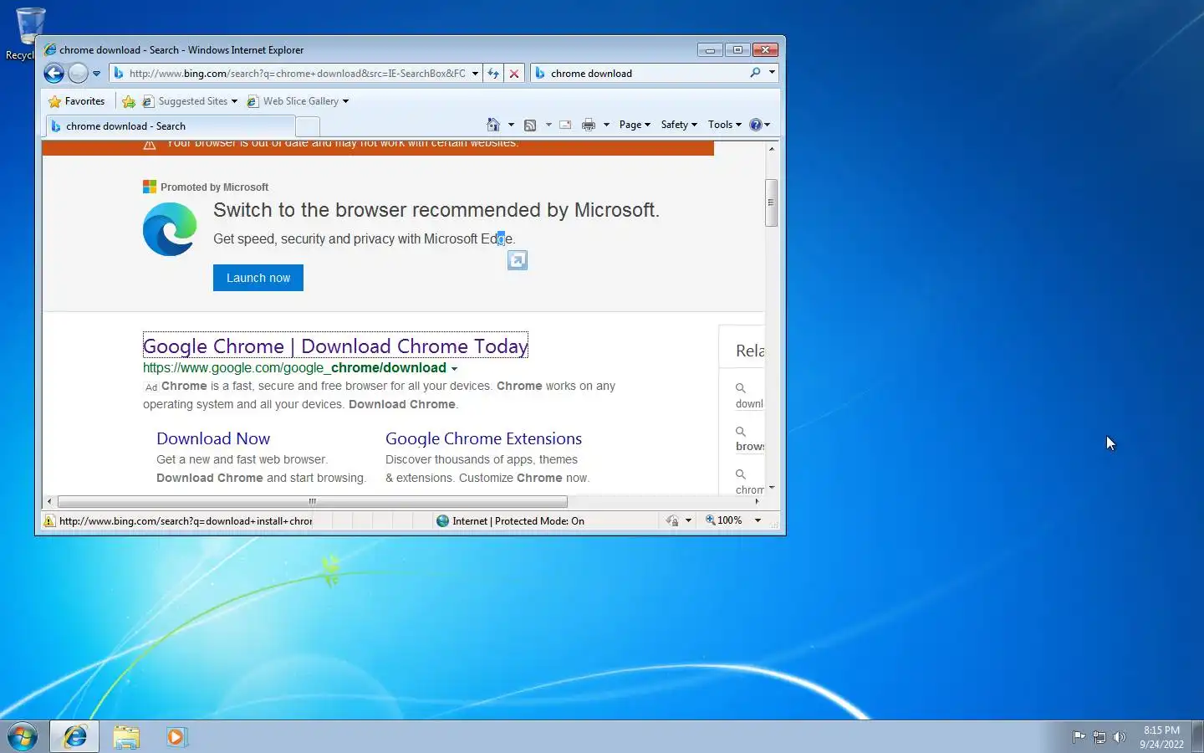Open a new blank tab
1204x753 pixels.
[x=308, y=126]
